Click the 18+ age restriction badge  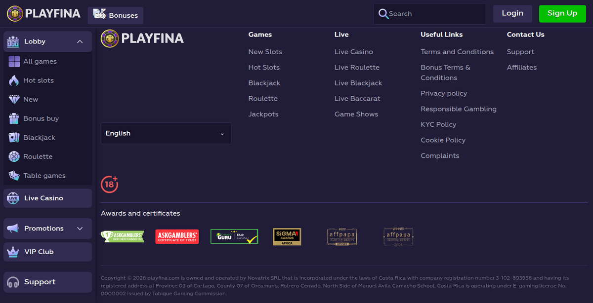tap(109, 184)
